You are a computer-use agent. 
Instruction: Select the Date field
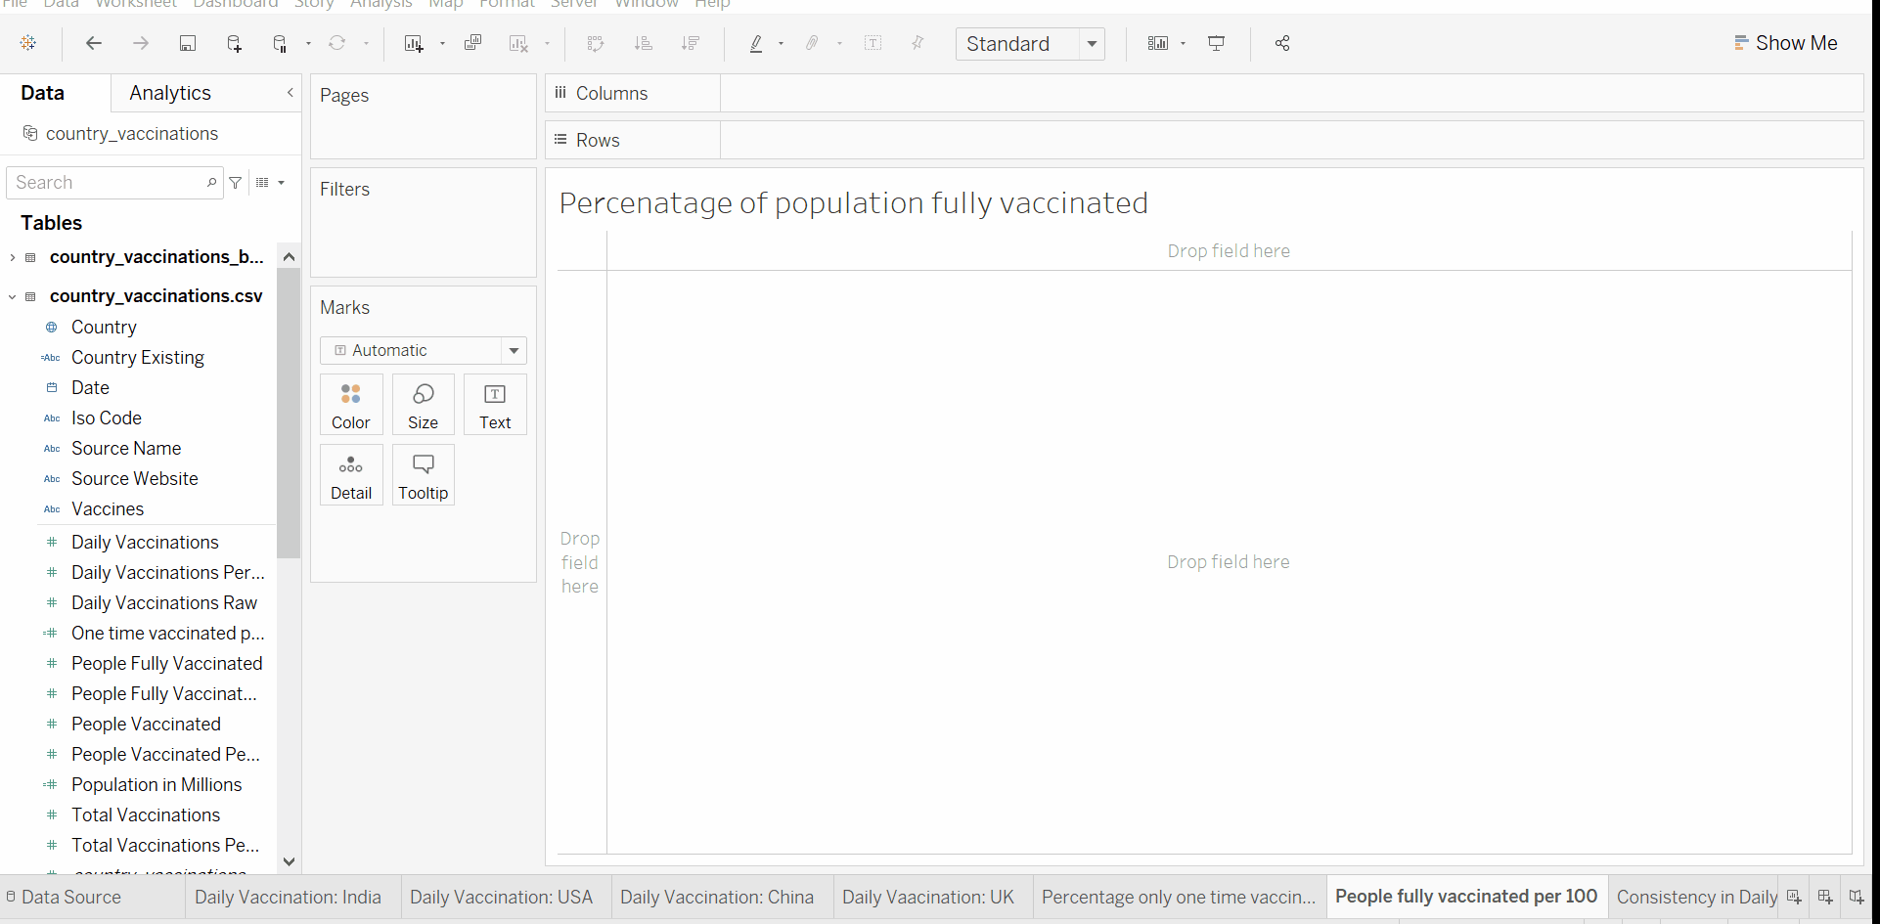[90, 388]
